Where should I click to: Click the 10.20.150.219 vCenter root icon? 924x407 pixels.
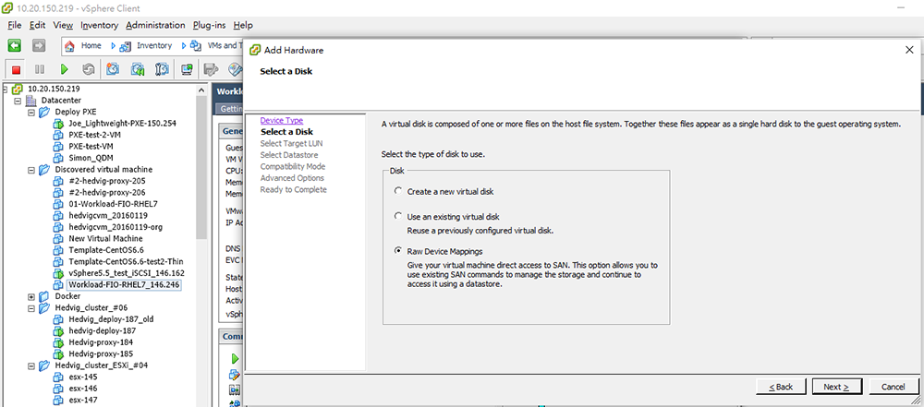coord(17,89)
